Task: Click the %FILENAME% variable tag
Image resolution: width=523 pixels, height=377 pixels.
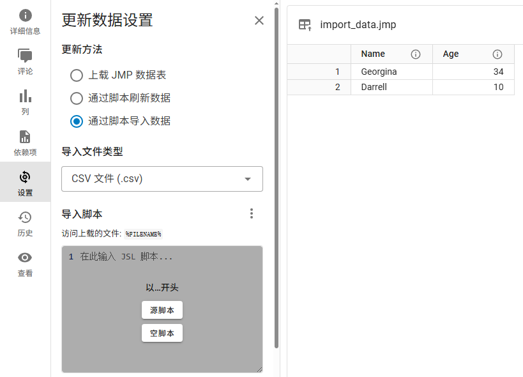Action: pos(144,234)
